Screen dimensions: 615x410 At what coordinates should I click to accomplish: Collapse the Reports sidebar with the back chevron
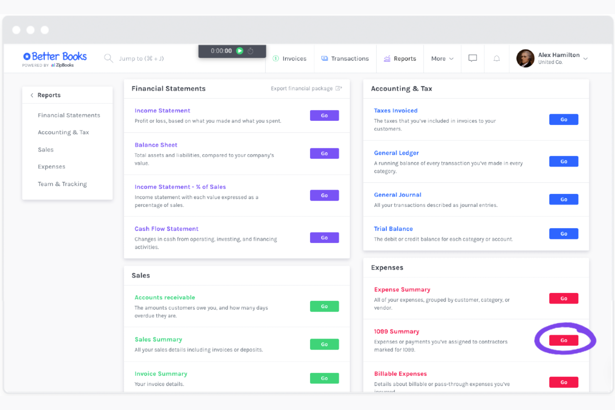(x=32, y=95)
